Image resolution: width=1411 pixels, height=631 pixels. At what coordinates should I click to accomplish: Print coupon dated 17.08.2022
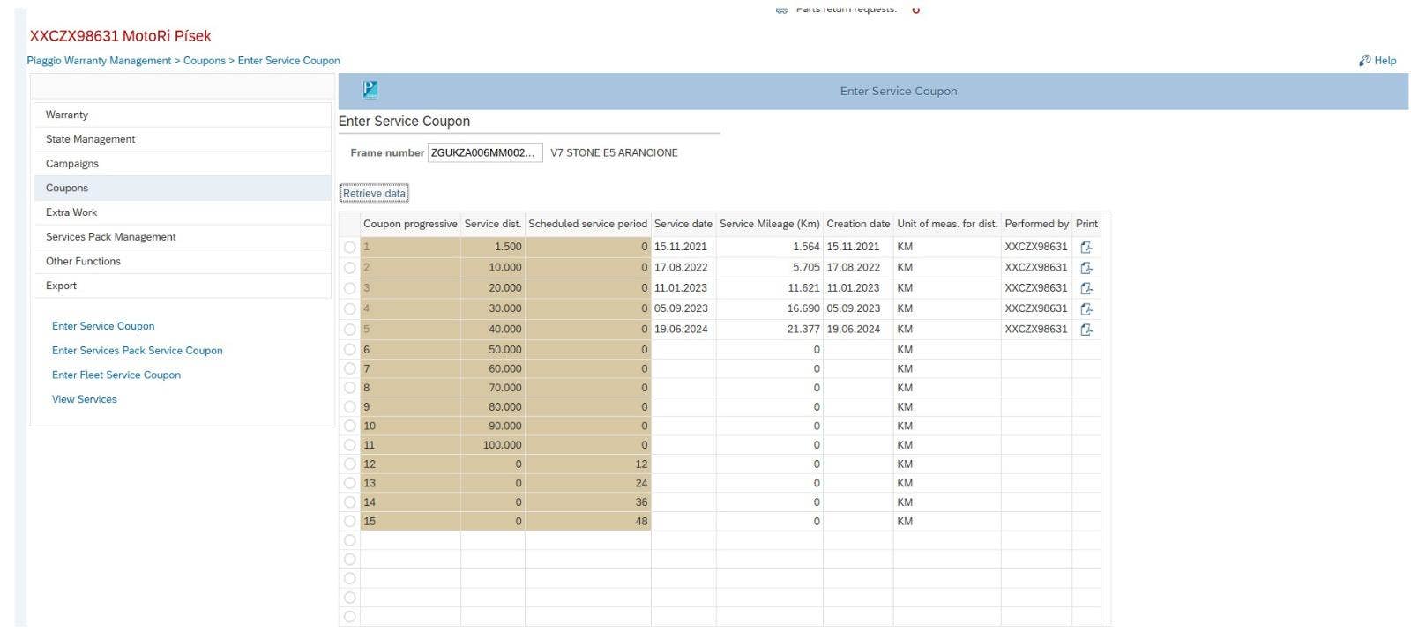click(x=1086, y=268)
